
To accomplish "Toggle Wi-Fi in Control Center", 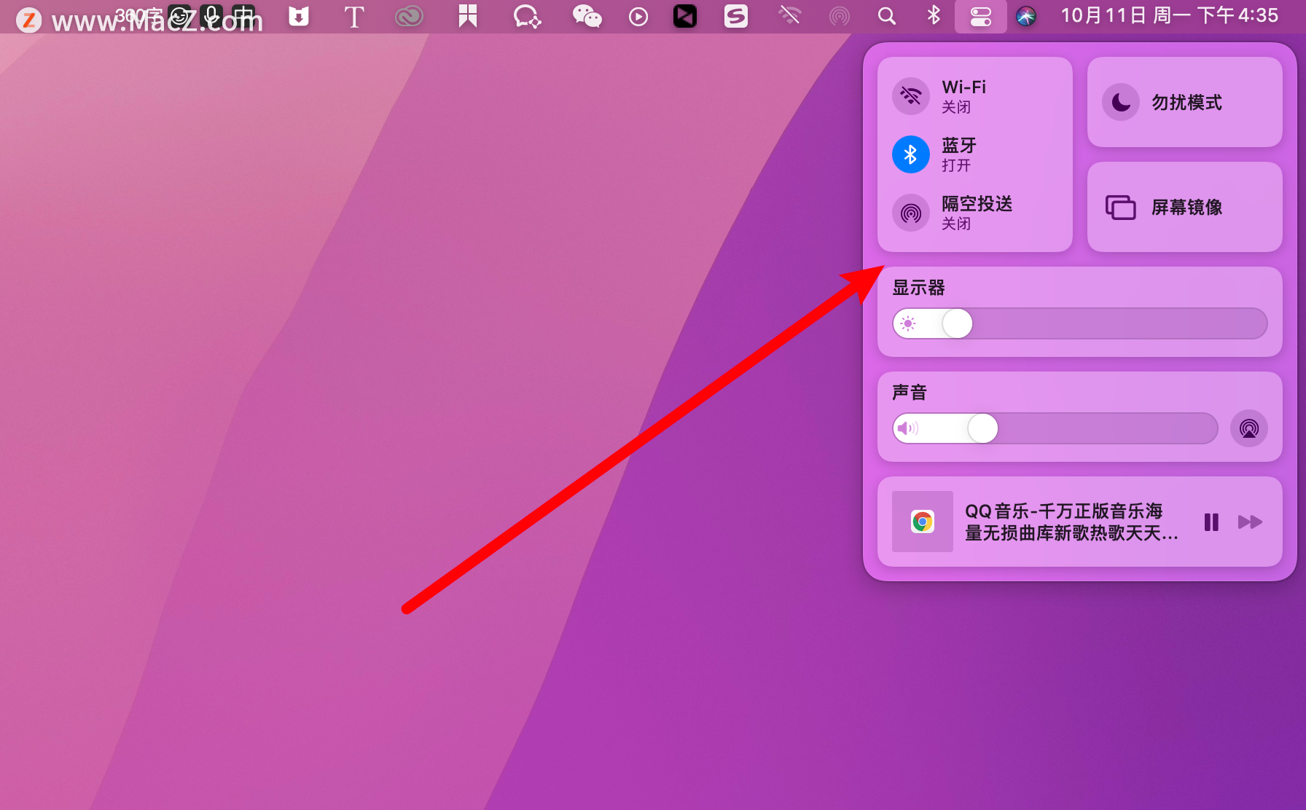I will (x=911, y=96).
